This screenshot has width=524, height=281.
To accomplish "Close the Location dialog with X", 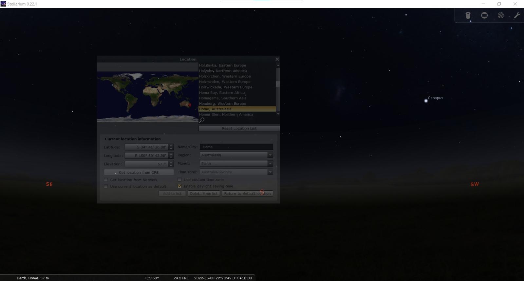I will click(277, 59).
